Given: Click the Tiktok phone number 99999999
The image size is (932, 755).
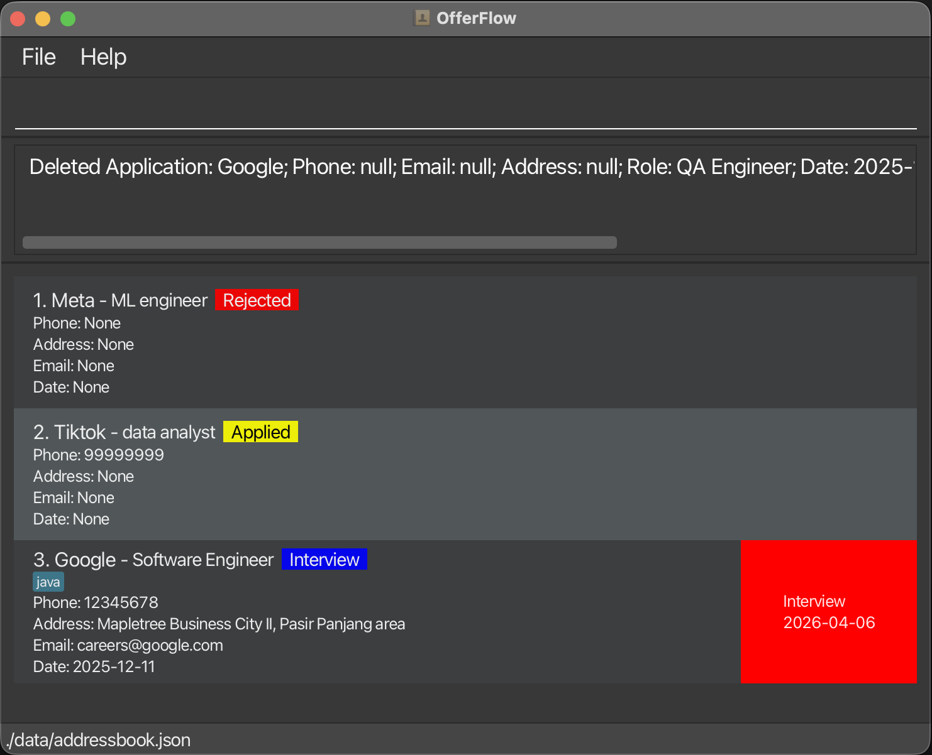Looking at the screenshot, I should coord(124,455).
